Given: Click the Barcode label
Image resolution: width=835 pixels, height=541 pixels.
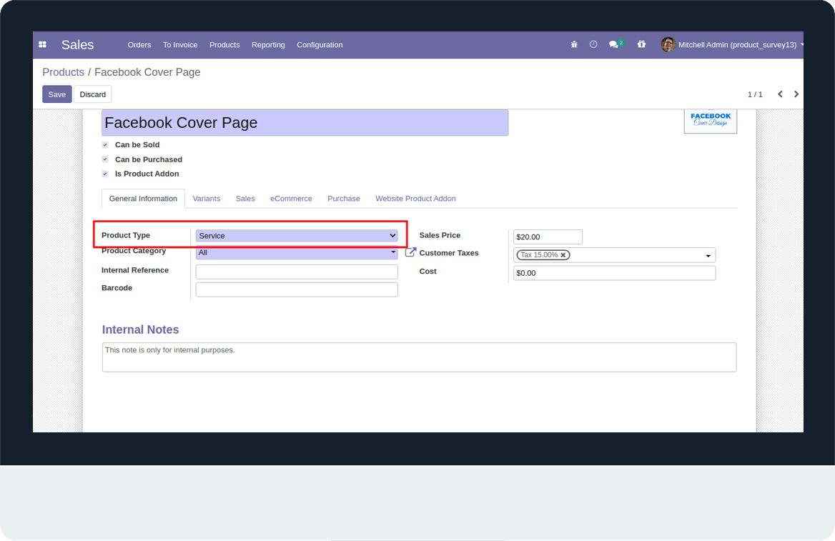Looking at the screenshot, I should point(117,287).
